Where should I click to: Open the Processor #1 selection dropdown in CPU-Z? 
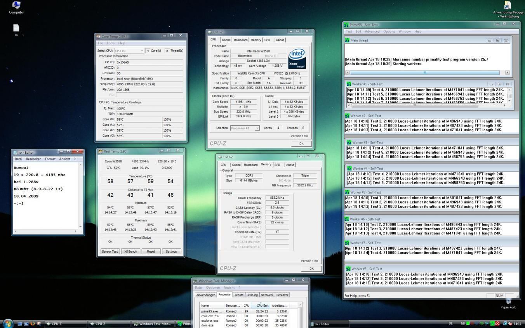pyautogui.click(x=245, y=128)
